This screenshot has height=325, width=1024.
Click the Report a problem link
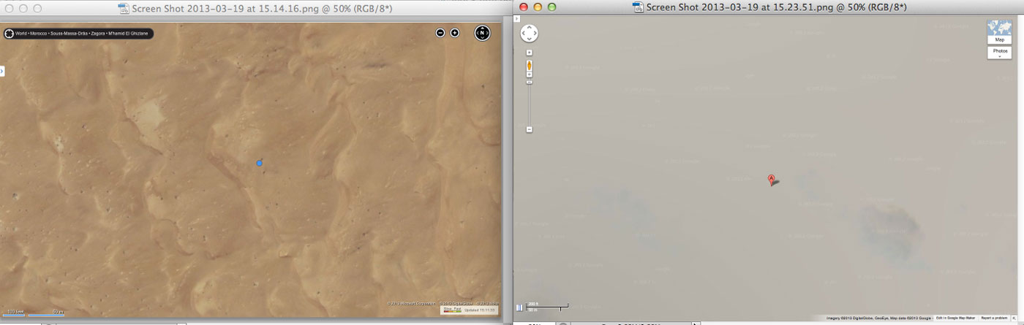995,318
